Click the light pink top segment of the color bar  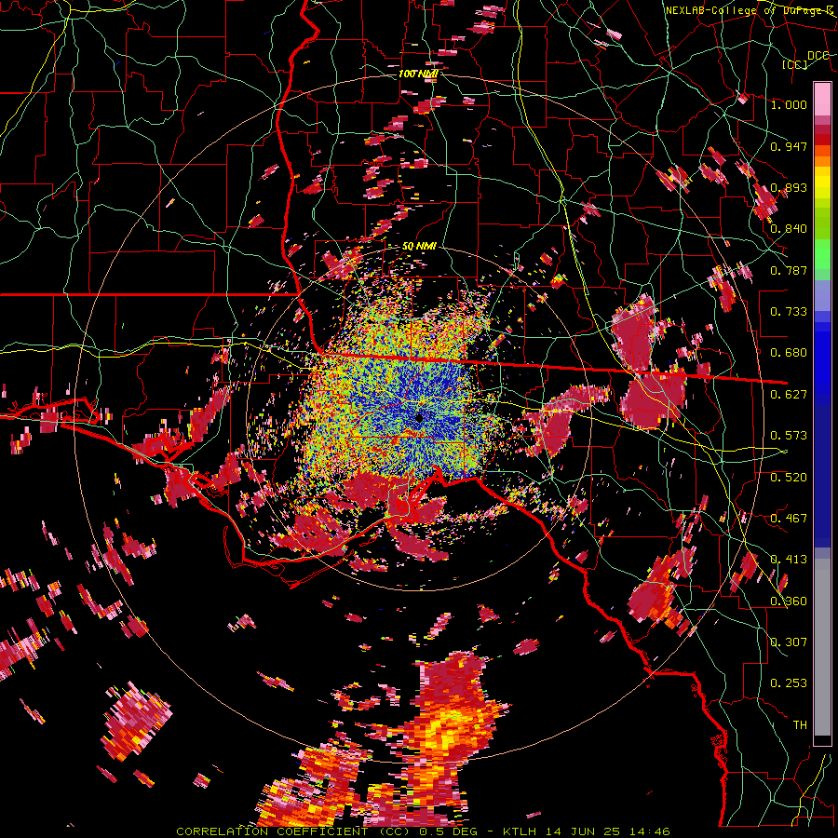[822, 99]
